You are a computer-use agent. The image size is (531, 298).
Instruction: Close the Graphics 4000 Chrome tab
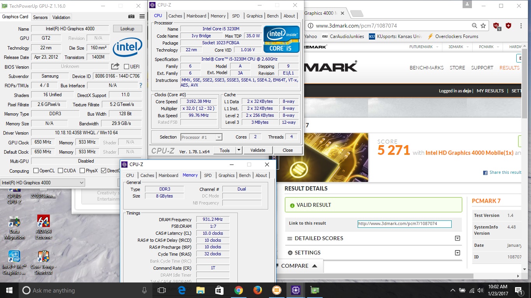coord(342,13)
